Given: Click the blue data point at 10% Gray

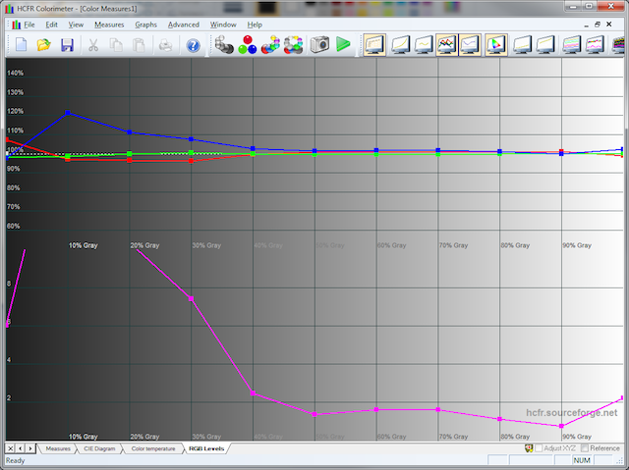Looking at the screenshot, I should tap(68, 113).
